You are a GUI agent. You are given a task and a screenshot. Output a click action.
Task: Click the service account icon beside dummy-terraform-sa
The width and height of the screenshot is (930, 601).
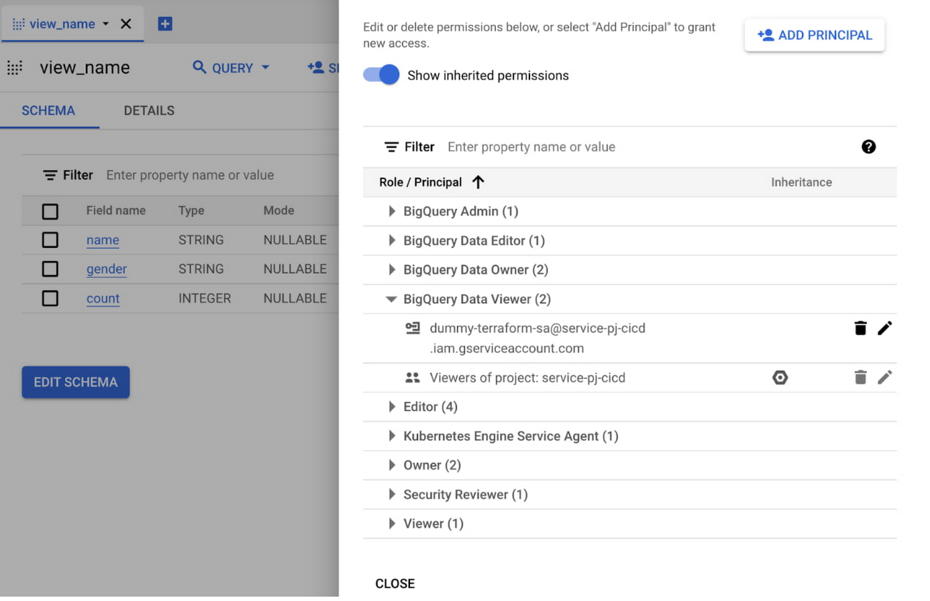tap(413, 328)
